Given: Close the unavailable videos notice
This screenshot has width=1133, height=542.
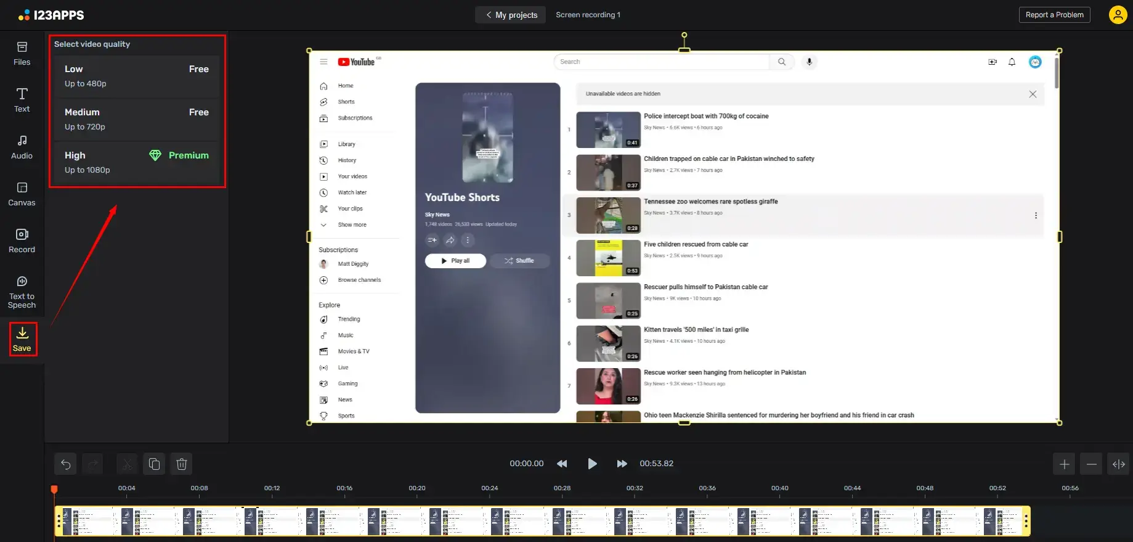Looking at the screenshot, I should click(x=1033, y=94).
